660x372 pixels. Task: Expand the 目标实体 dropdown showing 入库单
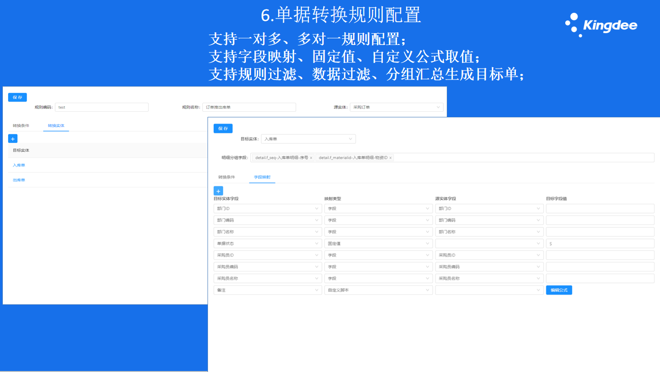pos(308,139)
